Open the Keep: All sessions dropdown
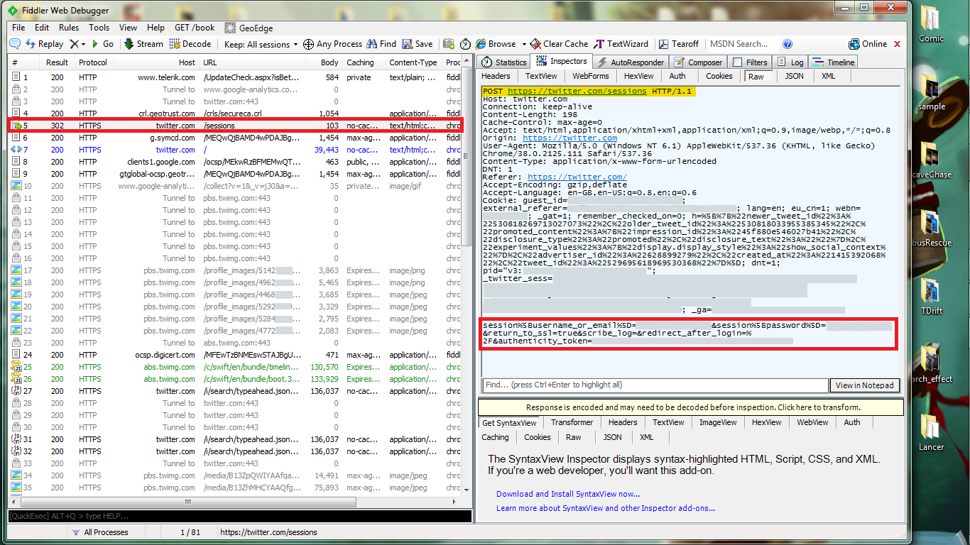This screenshot has width=970, height=545. pos(261,44)
